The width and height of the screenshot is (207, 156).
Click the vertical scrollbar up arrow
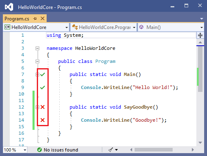[x=200, y=42]
